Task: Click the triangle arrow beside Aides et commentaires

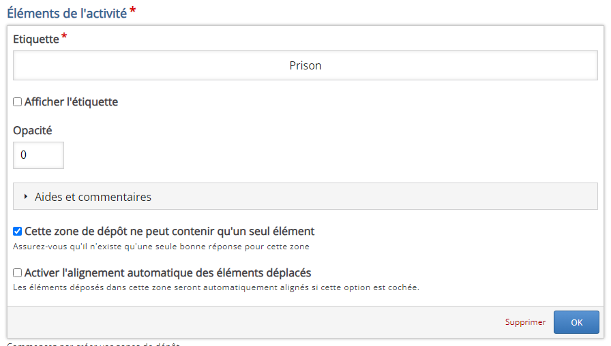Action: 26,197
